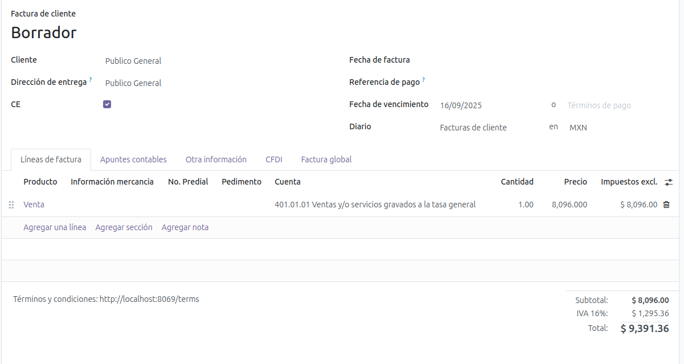Click Agregar nota link
Image resolution: width=684 pixels, height=364 pixels.
(x=185, y=227)
